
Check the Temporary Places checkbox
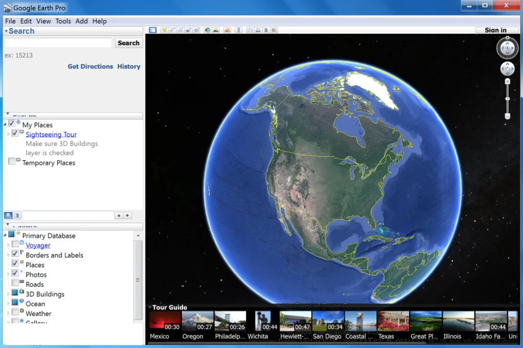click(11, 161)
